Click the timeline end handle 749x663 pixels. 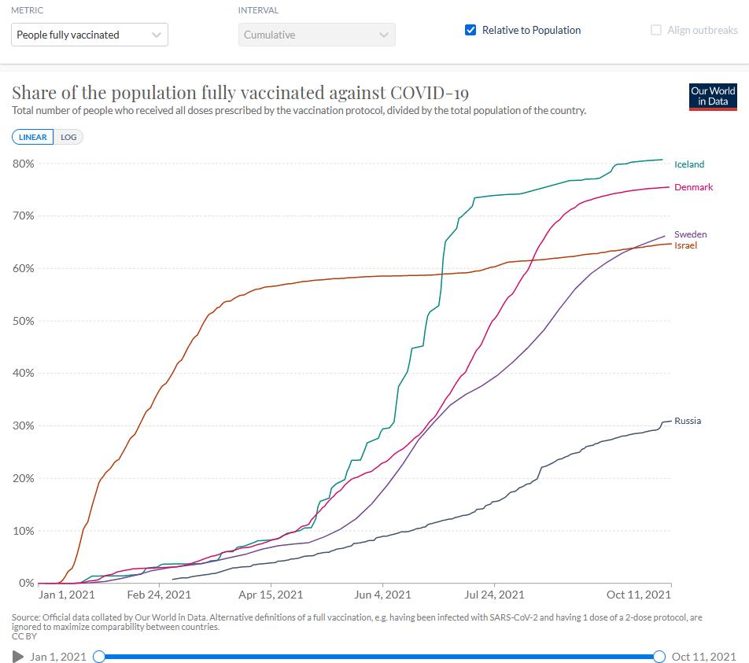pyautogui.click(x=659, y=657)
